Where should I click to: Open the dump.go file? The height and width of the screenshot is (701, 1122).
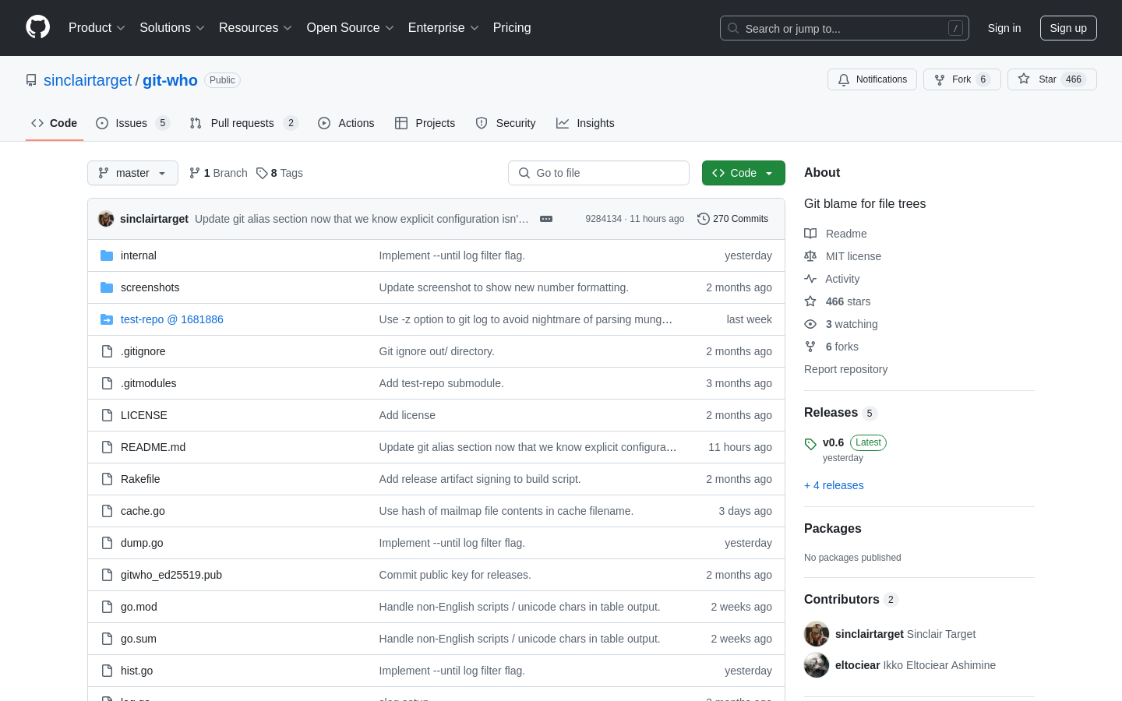point(142,543)
